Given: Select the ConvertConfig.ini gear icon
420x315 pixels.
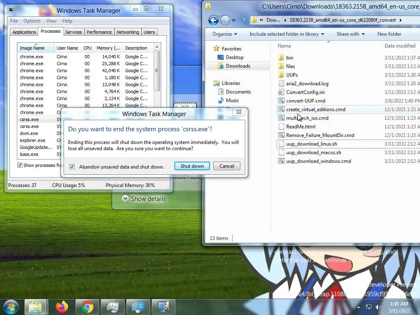Looking at the screenshot, I should (x=281, y=92).
